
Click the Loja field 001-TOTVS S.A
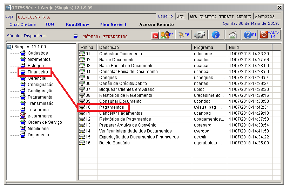86,17
